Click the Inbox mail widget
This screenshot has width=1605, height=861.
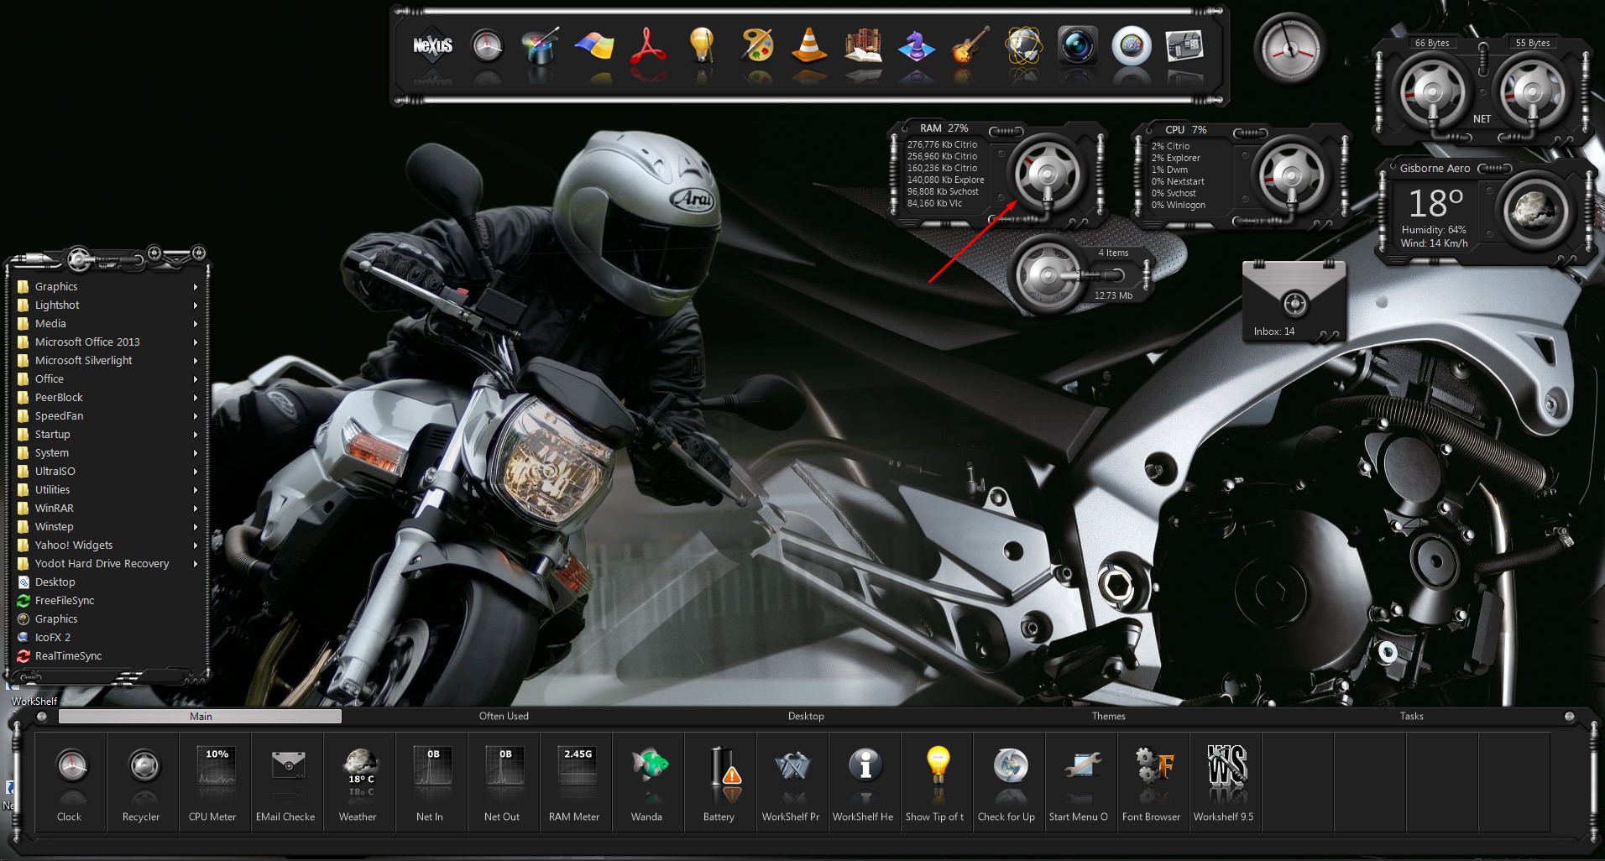pos(1294,302)
